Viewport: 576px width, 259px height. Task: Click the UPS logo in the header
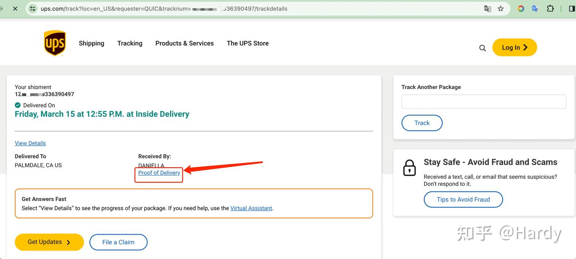click(x=54, y=43)
